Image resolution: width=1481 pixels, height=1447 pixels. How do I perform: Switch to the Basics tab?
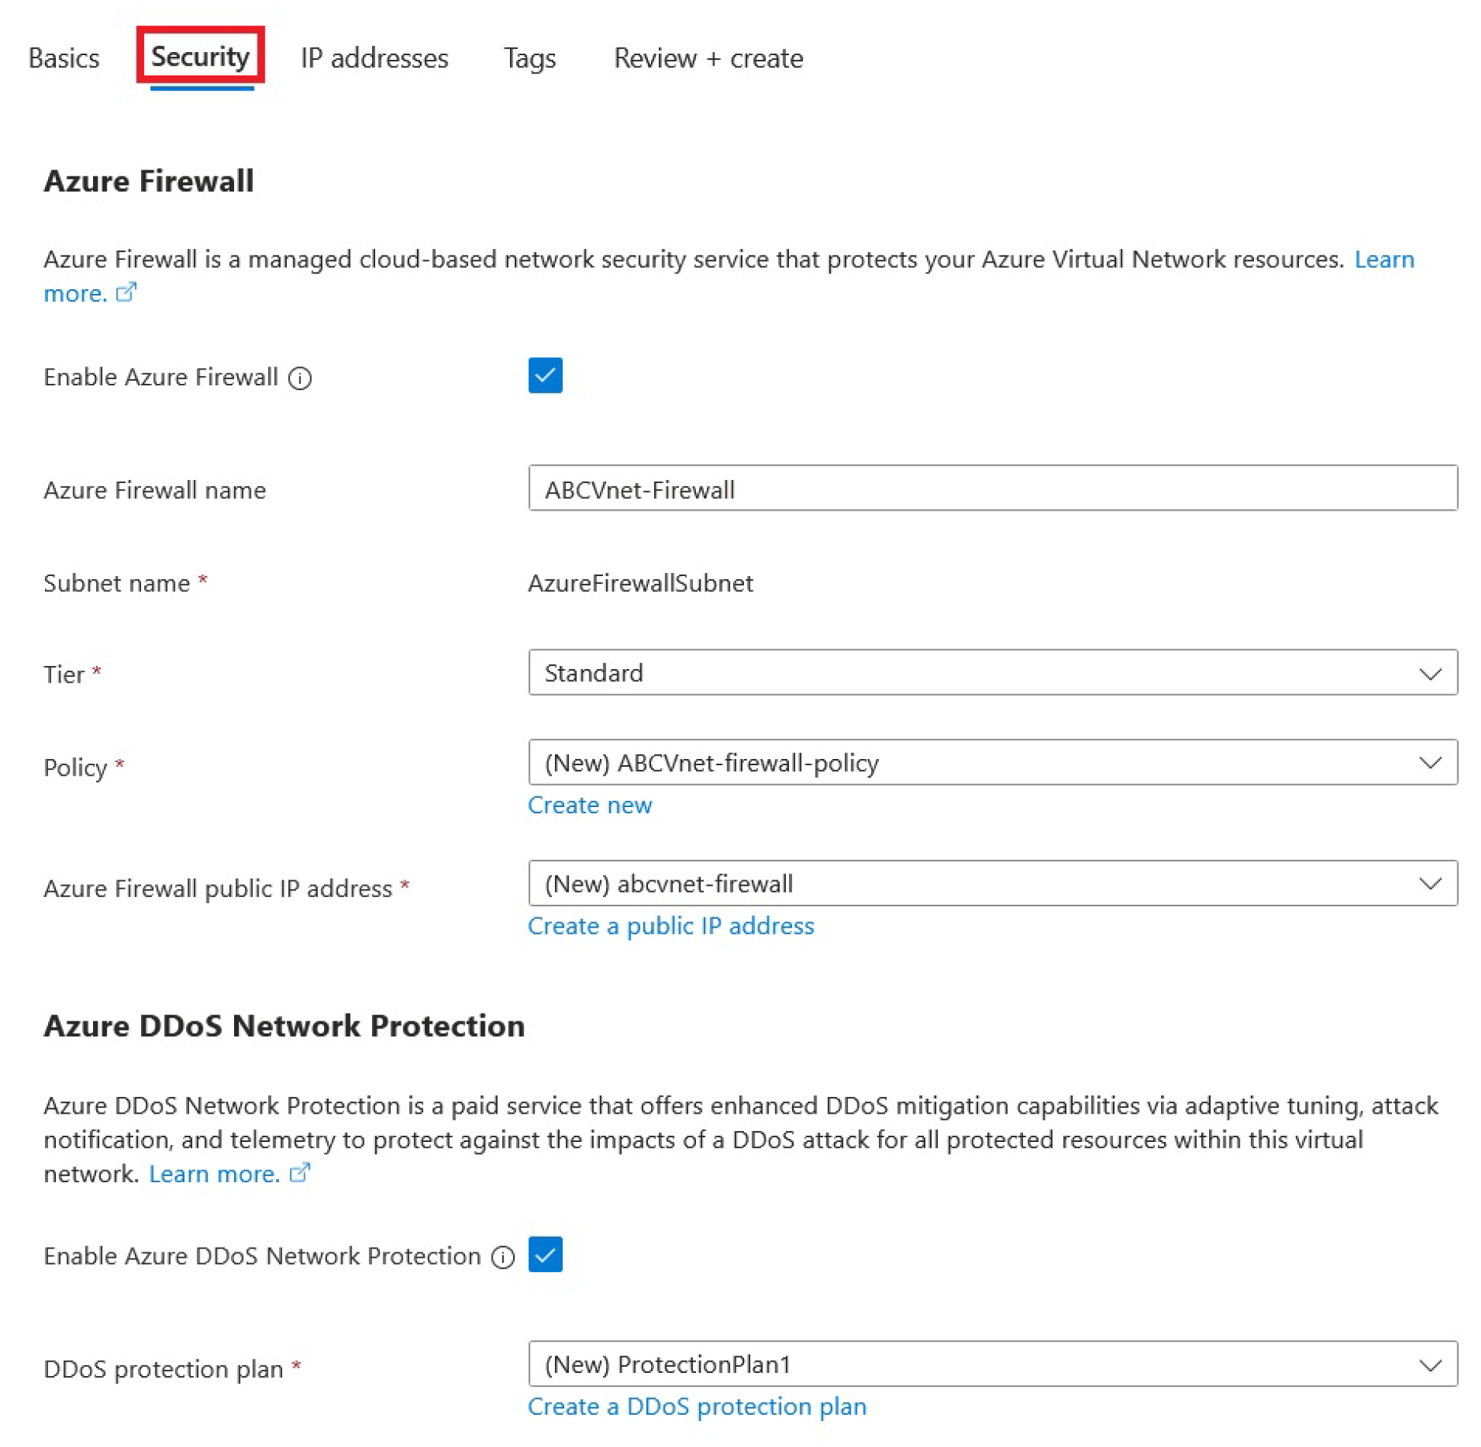[x=64, y=58]
